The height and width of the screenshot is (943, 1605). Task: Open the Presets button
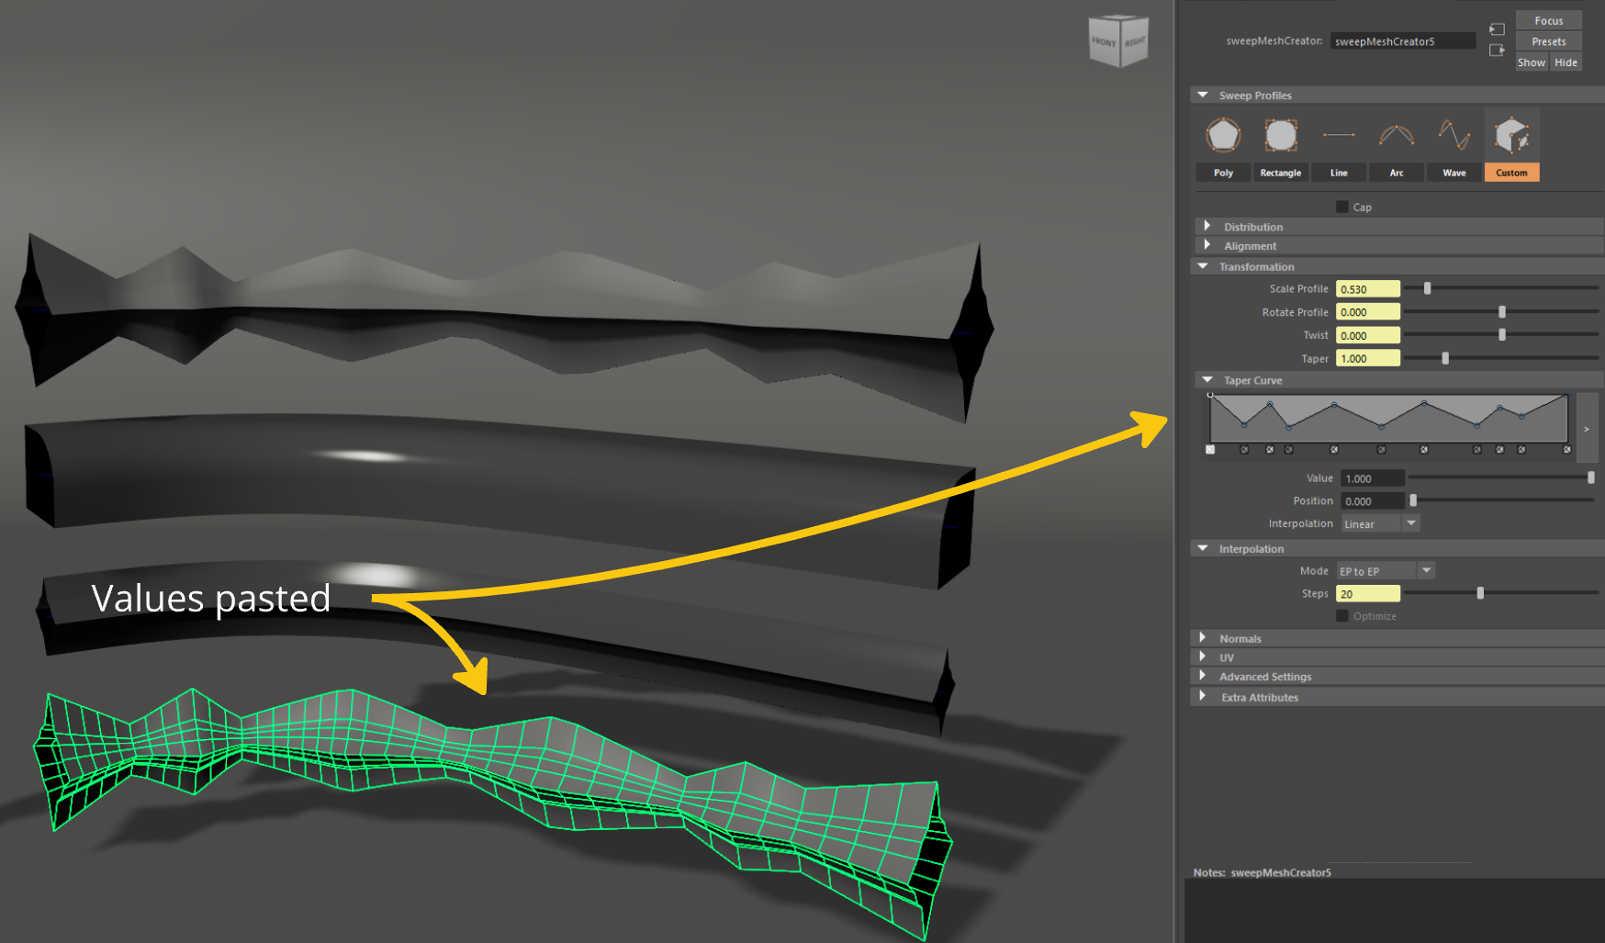[1548, 41]
